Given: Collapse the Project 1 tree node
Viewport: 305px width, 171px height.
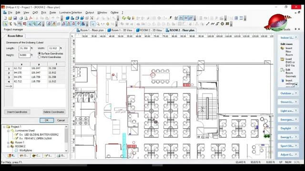Looking at the screenshot, I should 4,127.
